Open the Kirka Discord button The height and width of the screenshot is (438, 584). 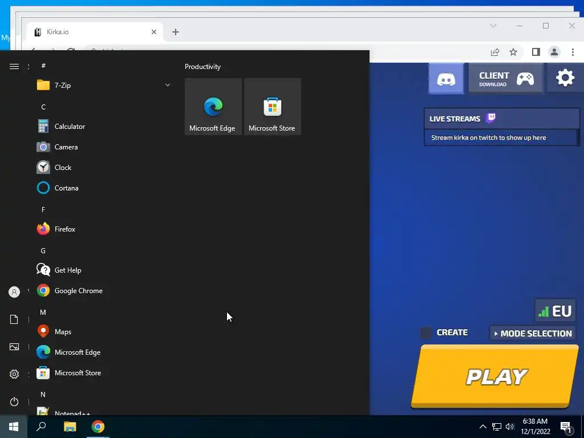[x=446, y=79]
